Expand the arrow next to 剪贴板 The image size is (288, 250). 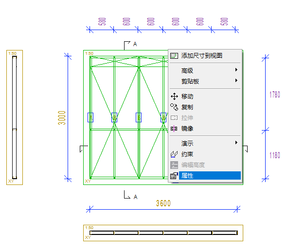[x=236, y=81]
